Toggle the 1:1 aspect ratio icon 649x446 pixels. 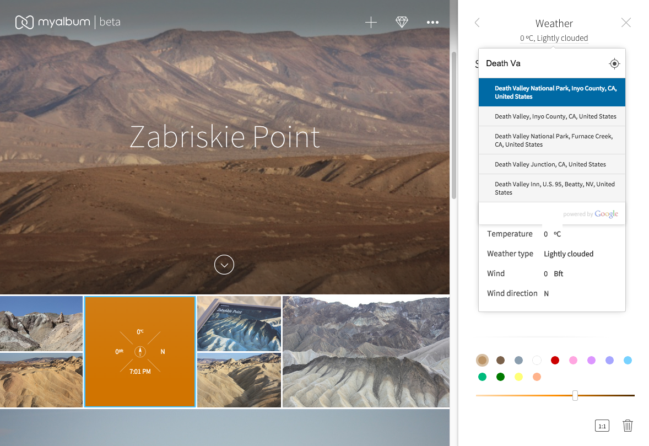602,426
